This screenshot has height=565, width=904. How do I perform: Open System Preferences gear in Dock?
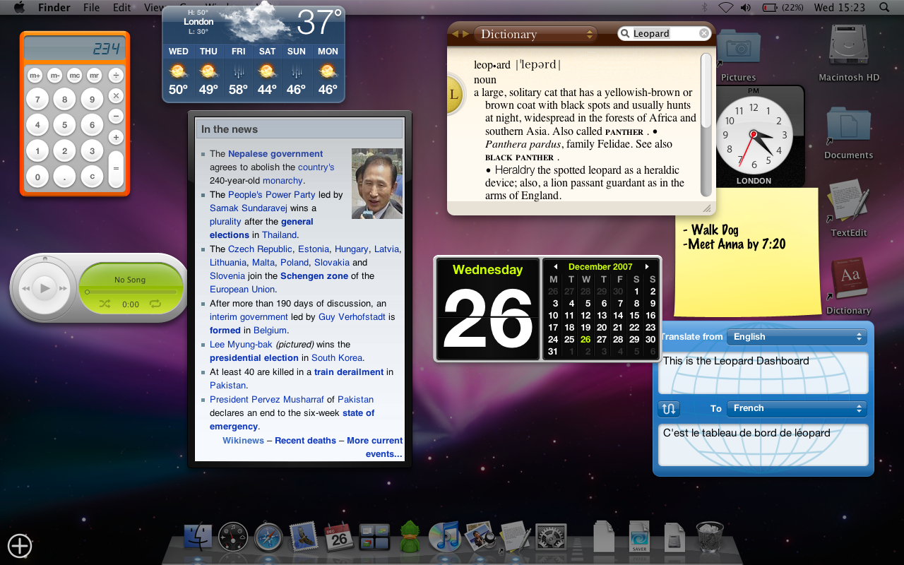click(x=552, y=537)
